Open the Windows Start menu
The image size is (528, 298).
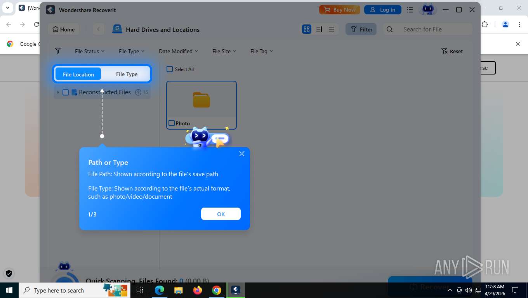click(x=9, y=290)
